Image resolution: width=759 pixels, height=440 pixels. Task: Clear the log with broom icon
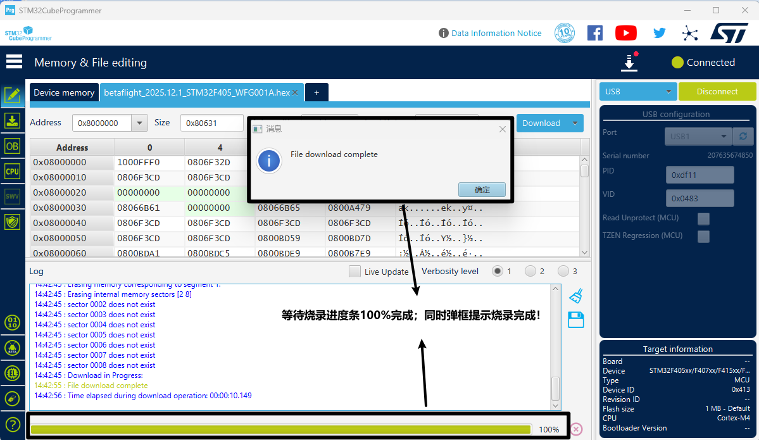(575, 296)
